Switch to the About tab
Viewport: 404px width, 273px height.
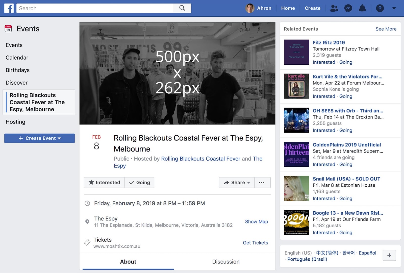pyautogui.click(x=128, y=262)
